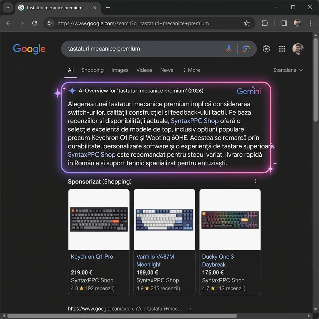Image resolution: width=319 pixels, height=319 pixels.
Task: Open the Varmilo VA87M Moonlight keyboard image
Action: (x=164, y=220)
